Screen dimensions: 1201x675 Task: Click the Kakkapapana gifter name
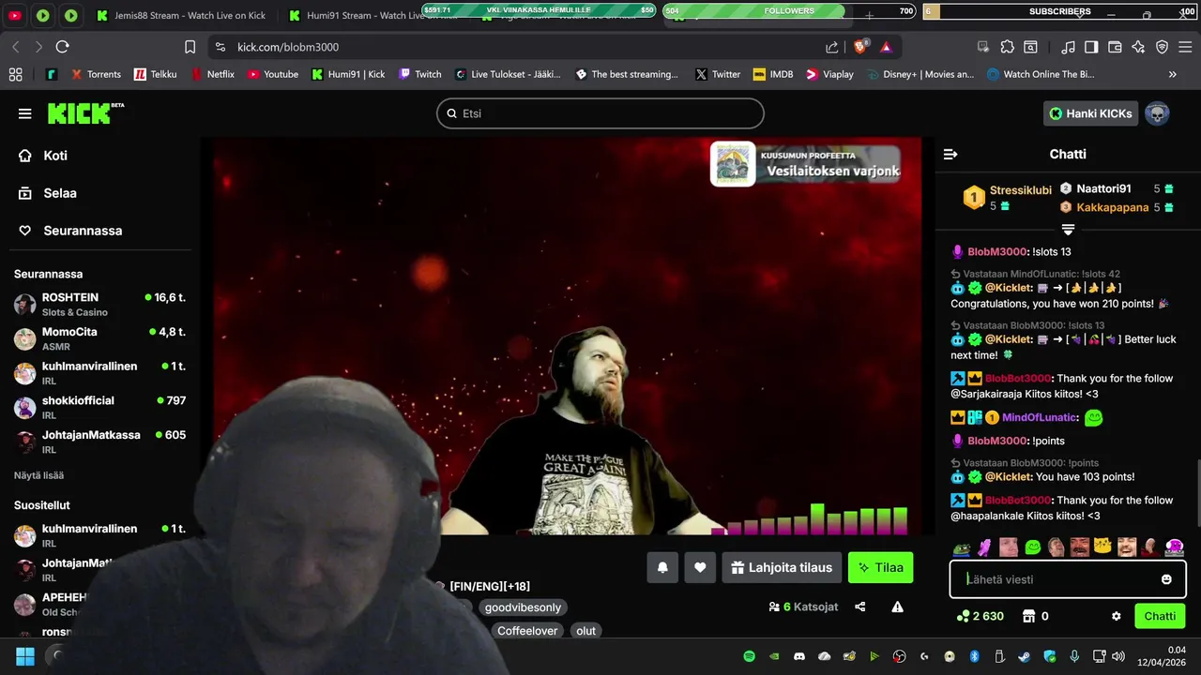[x=1112, y=207]
